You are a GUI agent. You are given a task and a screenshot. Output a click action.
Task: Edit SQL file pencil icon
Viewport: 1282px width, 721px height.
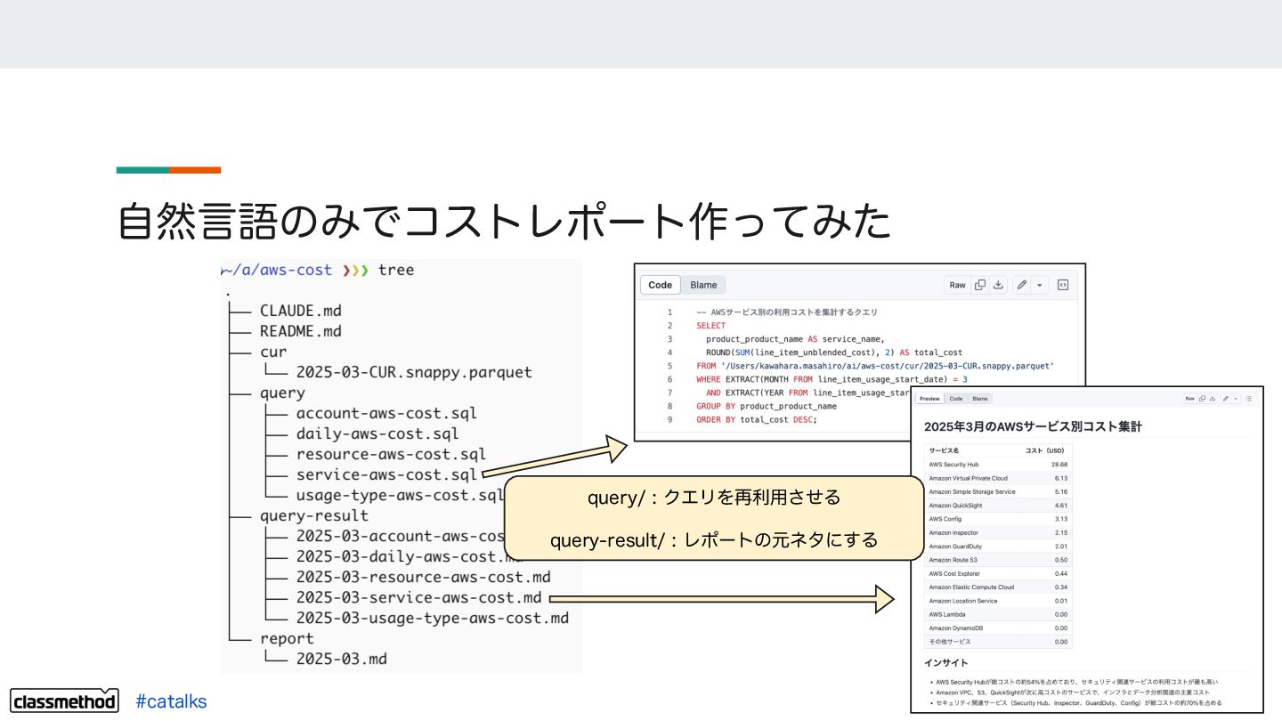tap(1022, 285)
